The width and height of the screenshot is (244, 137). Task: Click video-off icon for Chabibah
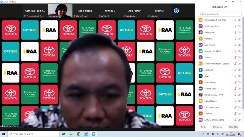point(239,70)
